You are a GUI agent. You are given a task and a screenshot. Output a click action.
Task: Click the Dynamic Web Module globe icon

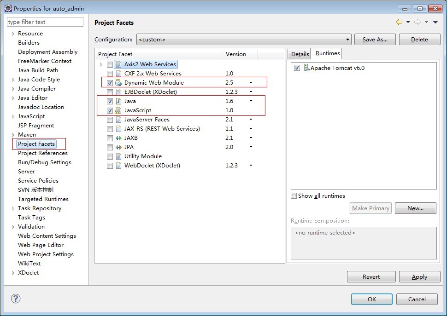click(x=118, y=83)
